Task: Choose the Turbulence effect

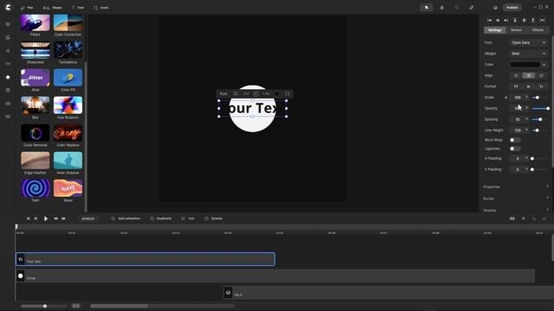Action: click(x=68, y=50)
